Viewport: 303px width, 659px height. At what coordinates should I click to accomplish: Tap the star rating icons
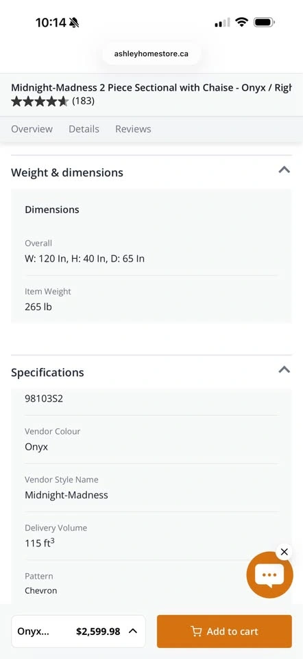[x=40, y=102]
